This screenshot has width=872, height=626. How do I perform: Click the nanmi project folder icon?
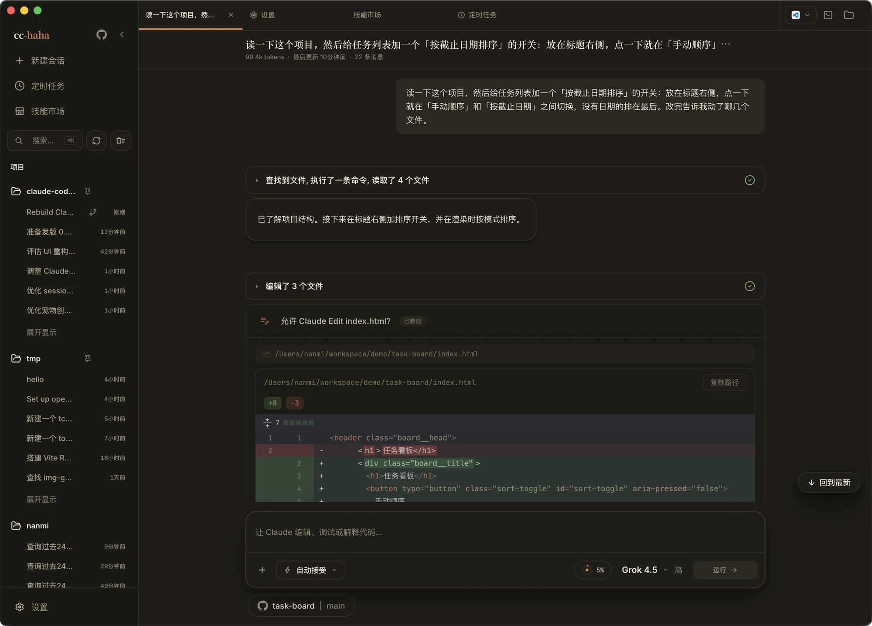click(x=16, y=526)
